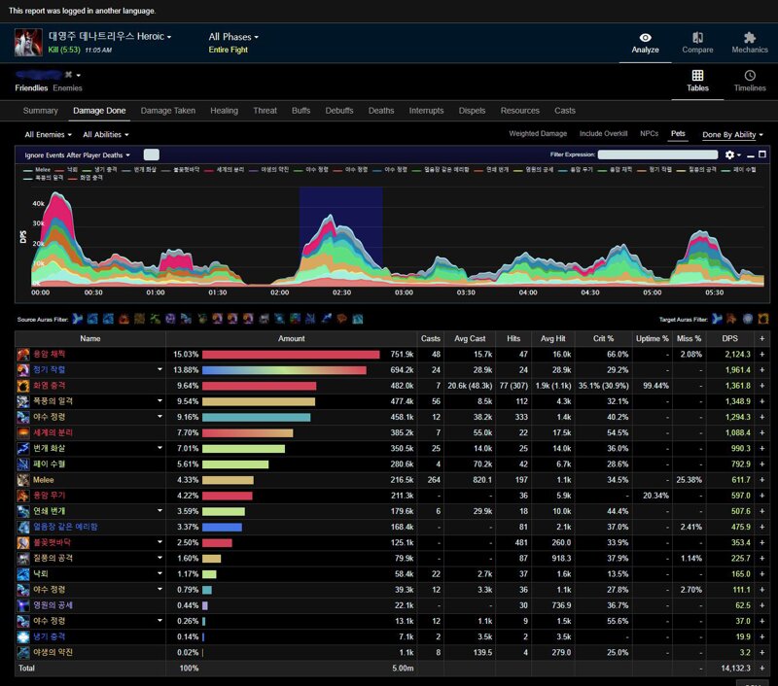
Task: Click the ability icon in the 9.54% row
Action: (23, 401)
